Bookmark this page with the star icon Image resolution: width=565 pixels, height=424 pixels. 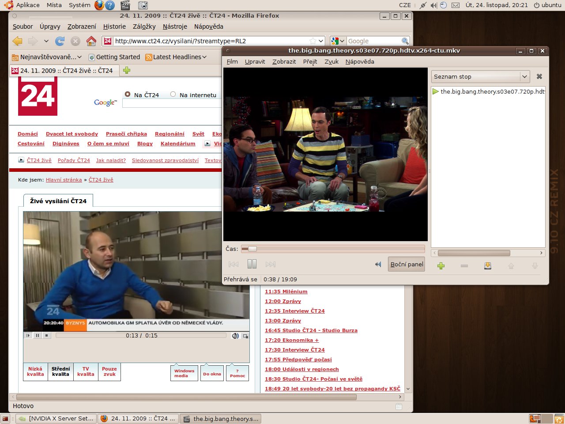tap(313, 41)
